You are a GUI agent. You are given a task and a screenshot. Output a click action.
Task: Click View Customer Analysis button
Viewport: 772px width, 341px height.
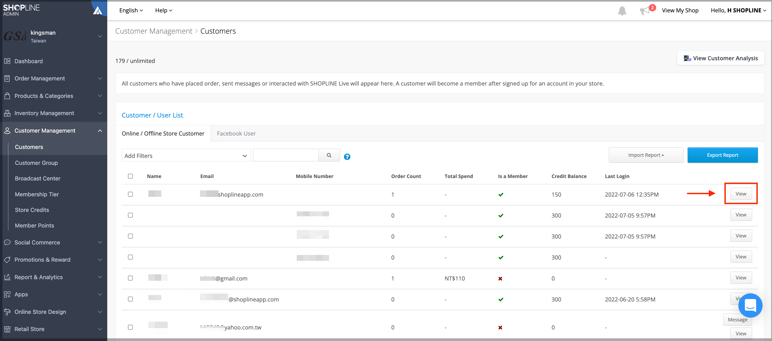point(720,58)
